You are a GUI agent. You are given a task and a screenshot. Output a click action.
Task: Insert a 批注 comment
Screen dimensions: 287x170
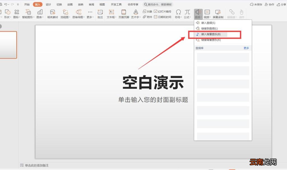pyautogui.click(x=100, y=14)
